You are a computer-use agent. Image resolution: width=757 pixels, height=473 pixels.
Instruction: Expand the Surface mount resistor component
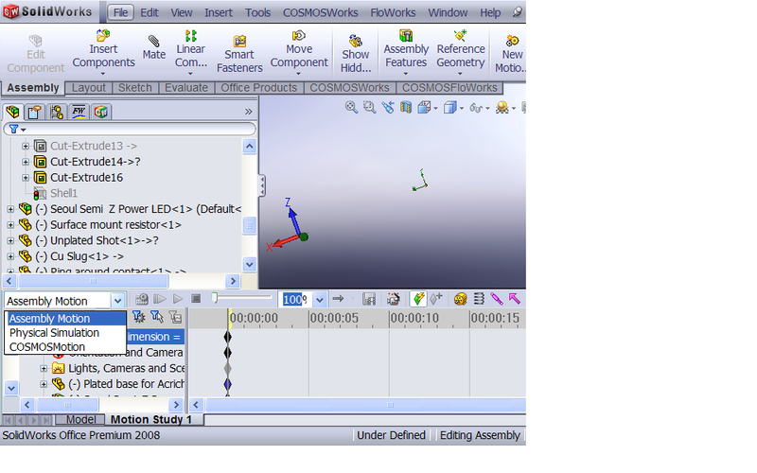tap(10, 225)
